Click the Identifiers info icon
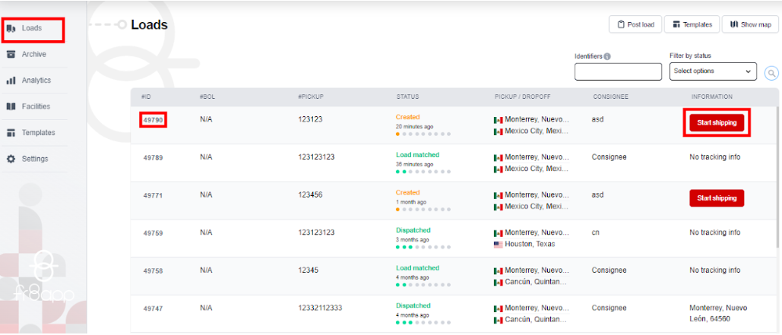Screen dimensions: 782x335 tap(607, 57)
